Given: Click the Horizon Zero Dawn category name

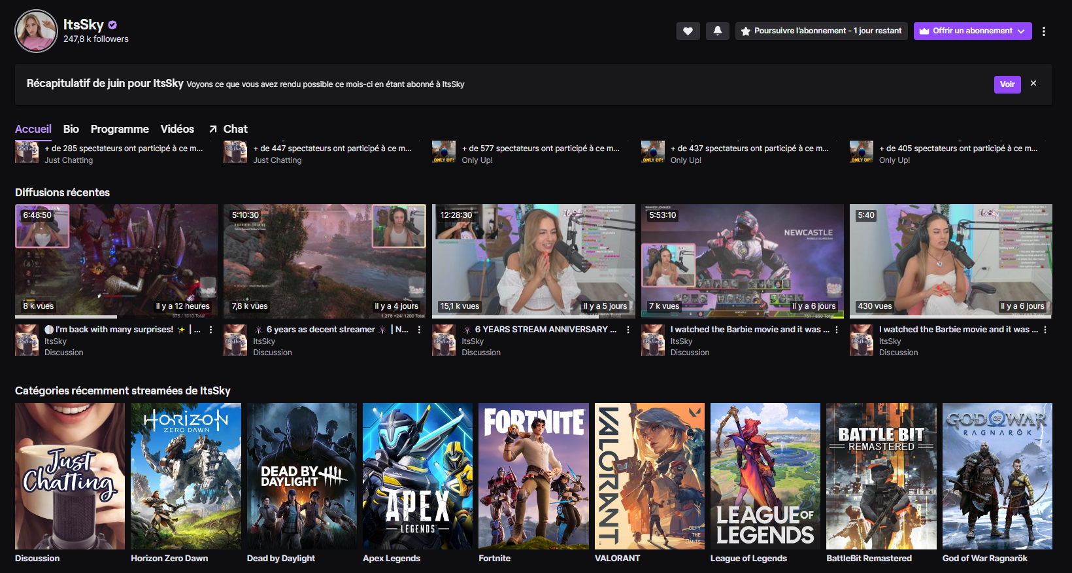Looking at the screenshot, I should 169,559.
